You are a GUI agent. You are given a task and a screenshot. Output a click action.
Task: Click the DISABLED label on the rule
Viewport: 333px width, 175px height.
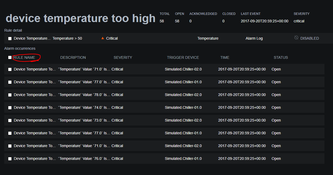[x=310, y=38]
